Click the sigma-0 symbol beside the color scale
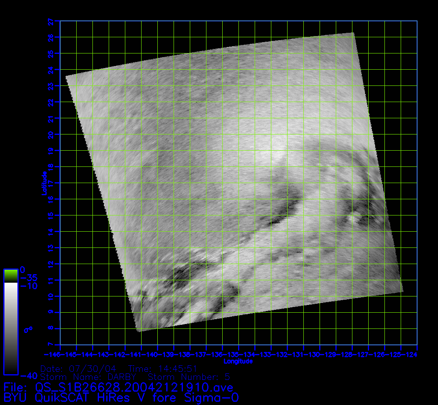 click(28, 329)
